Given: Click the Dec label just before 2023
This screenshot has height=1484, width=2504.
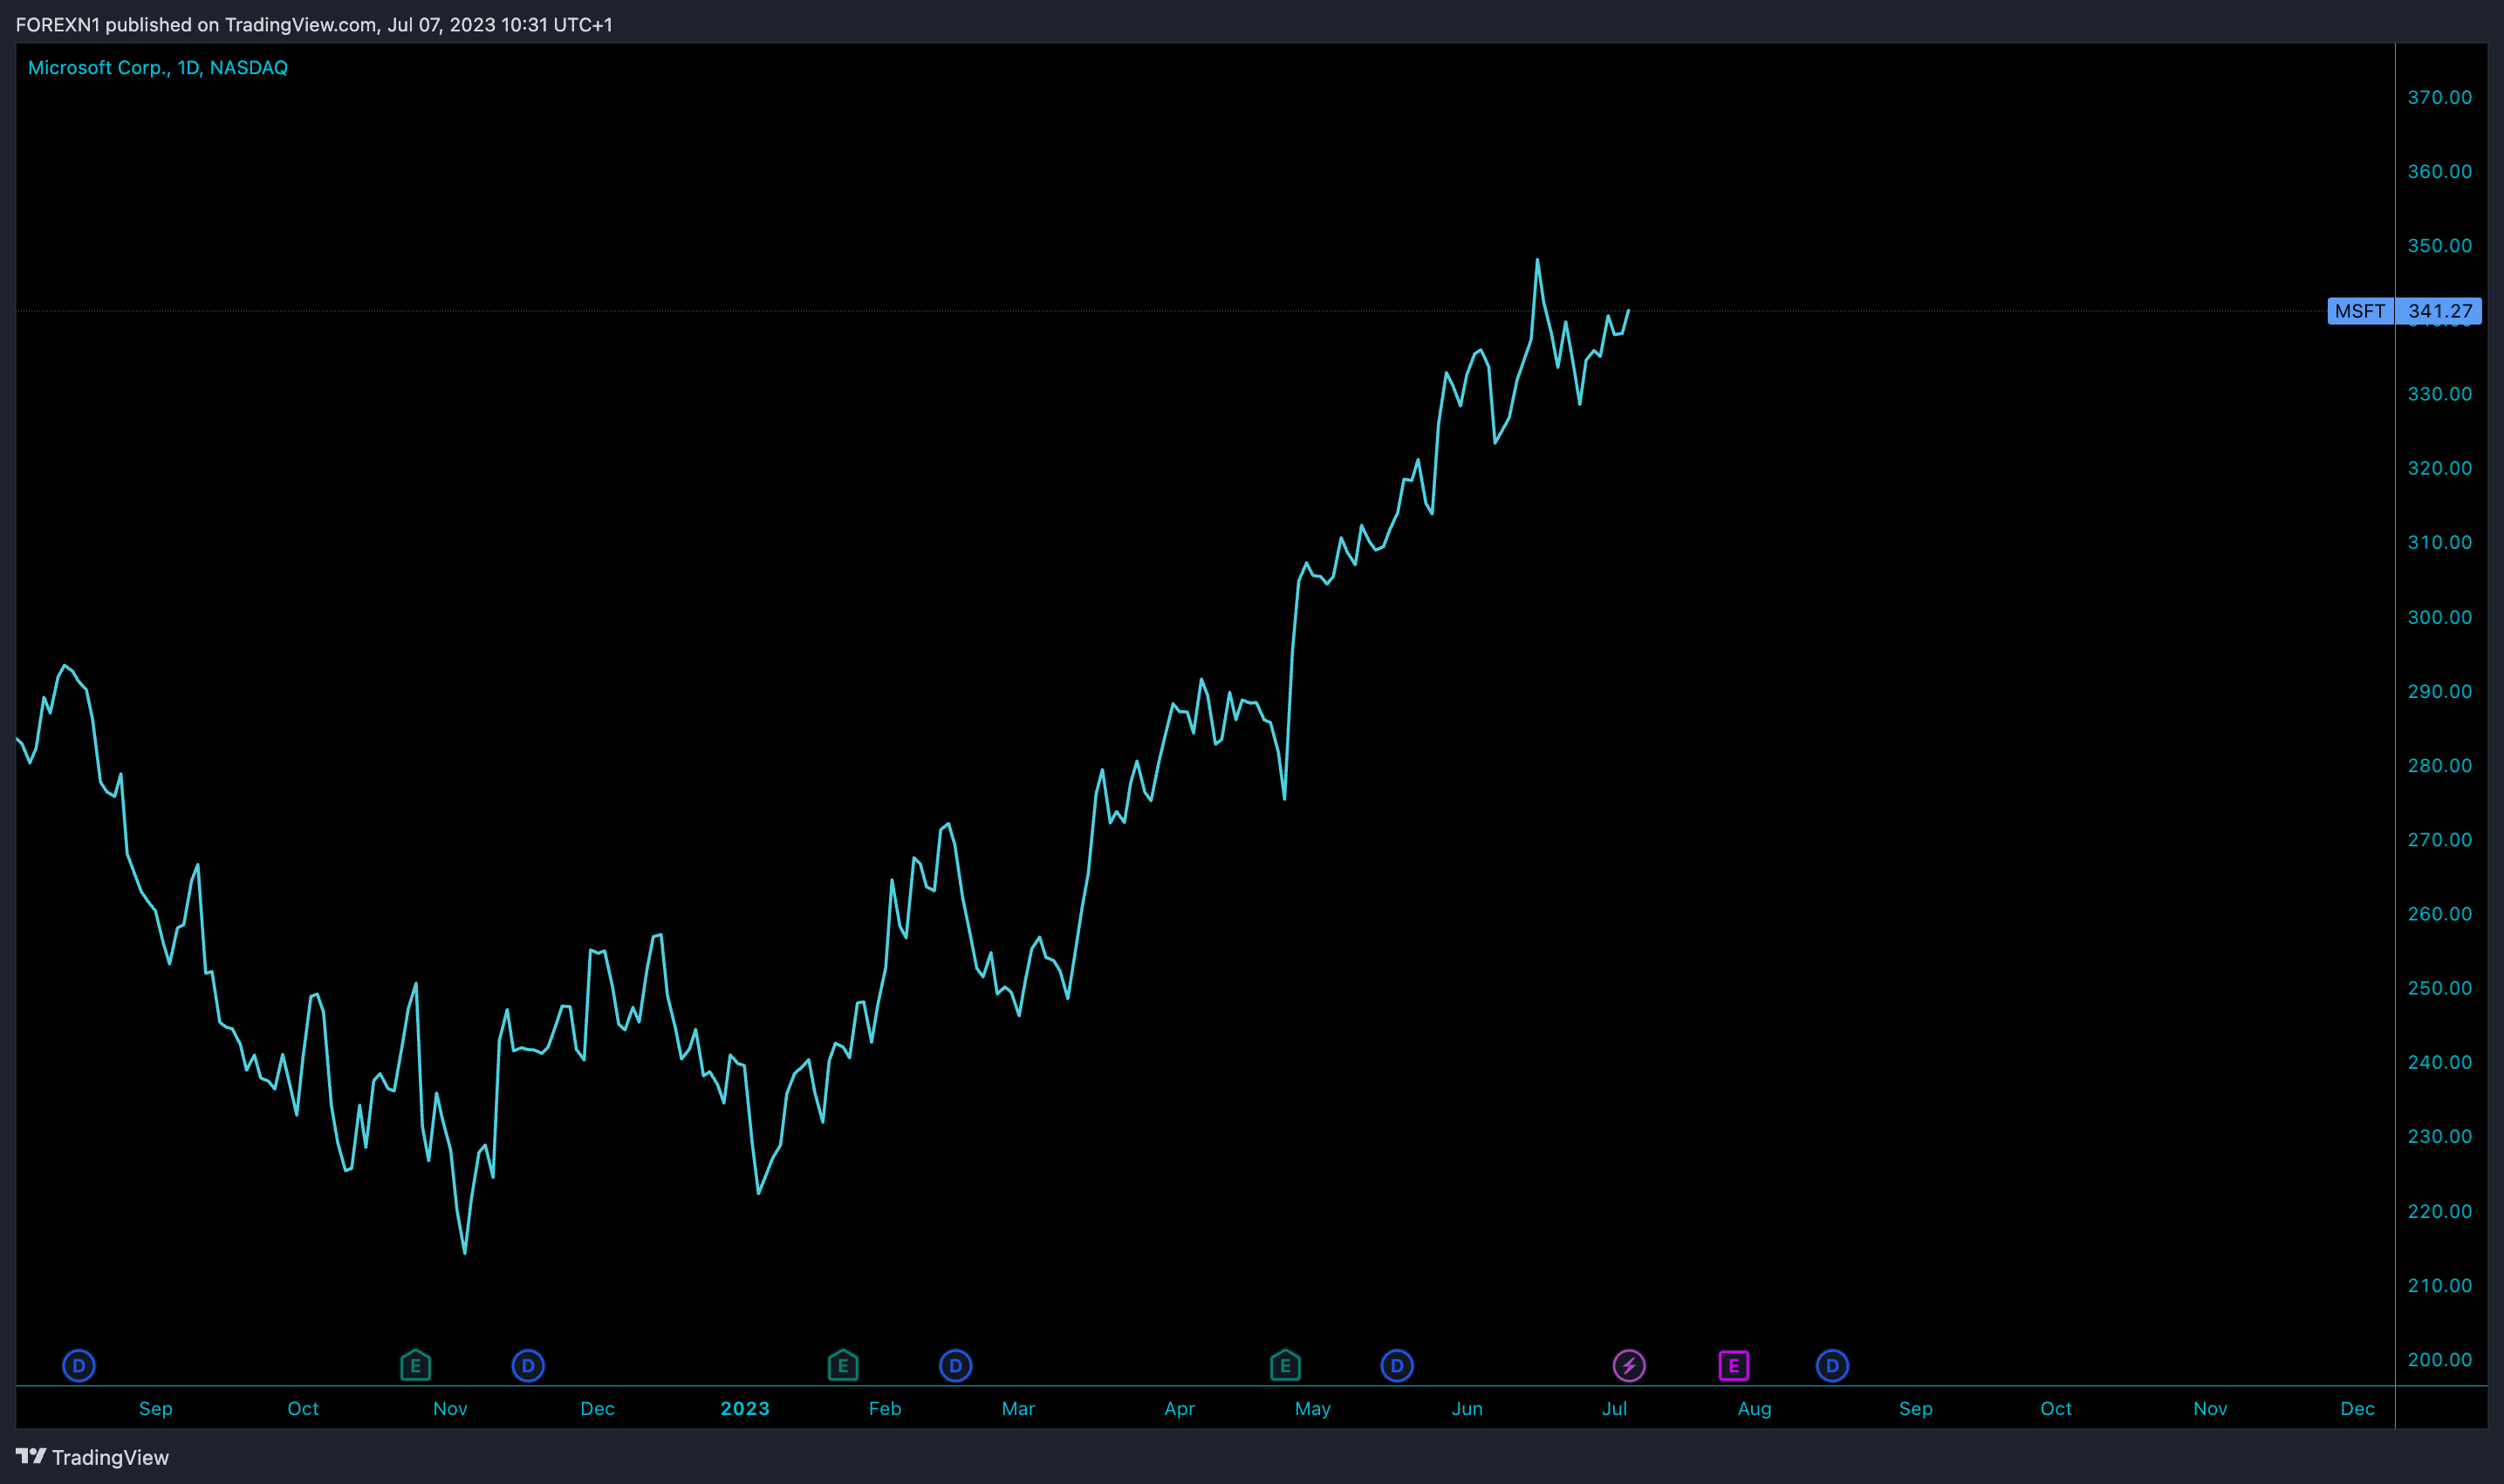Looking at the screenshot, I should coord(597,1408).
